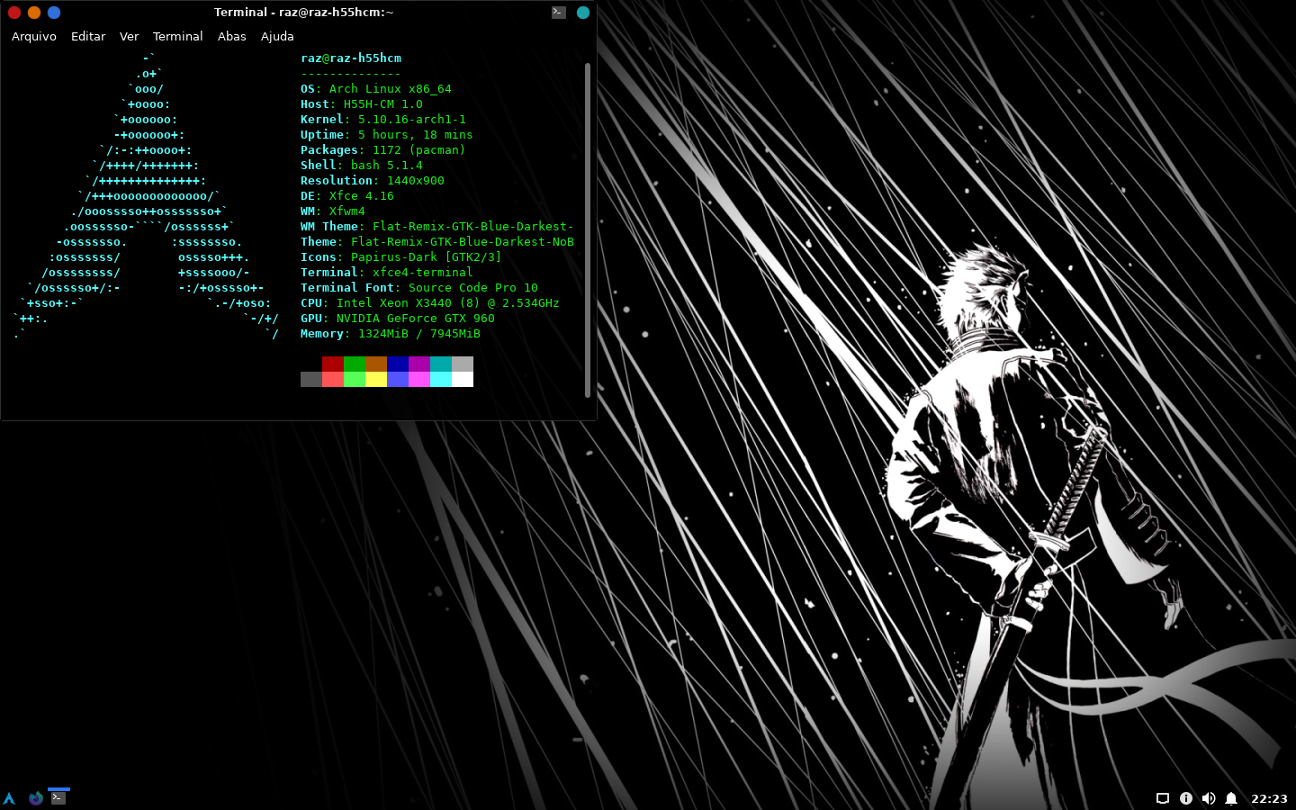Click the orange minimize button of the terminal
This screenshot has height=810, width=1296.
[34, 13]
